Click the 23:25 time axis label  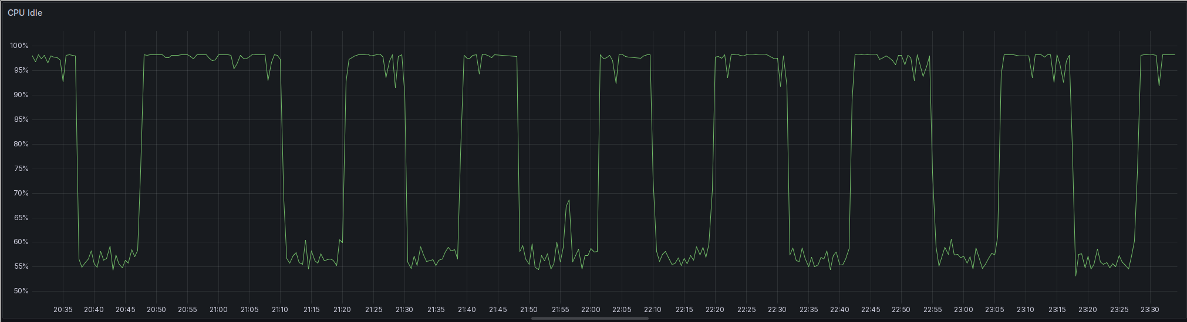(x=1119, y=310)
